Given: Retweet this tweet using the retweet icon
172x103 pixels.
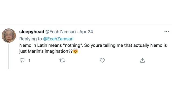Looking at the screenshot, I should pyautogui.click(x=62, y=60).
